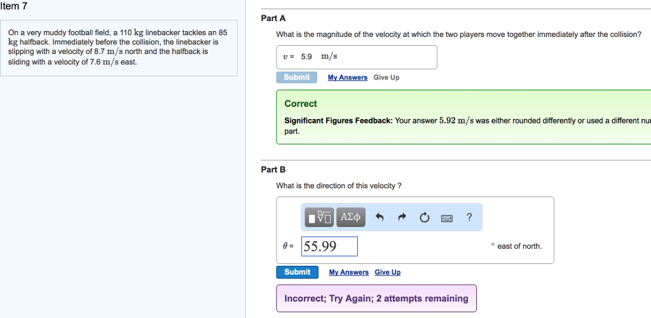Click Give Up under Part B
Screen dimensions: 651x318
tap(387, 272)
